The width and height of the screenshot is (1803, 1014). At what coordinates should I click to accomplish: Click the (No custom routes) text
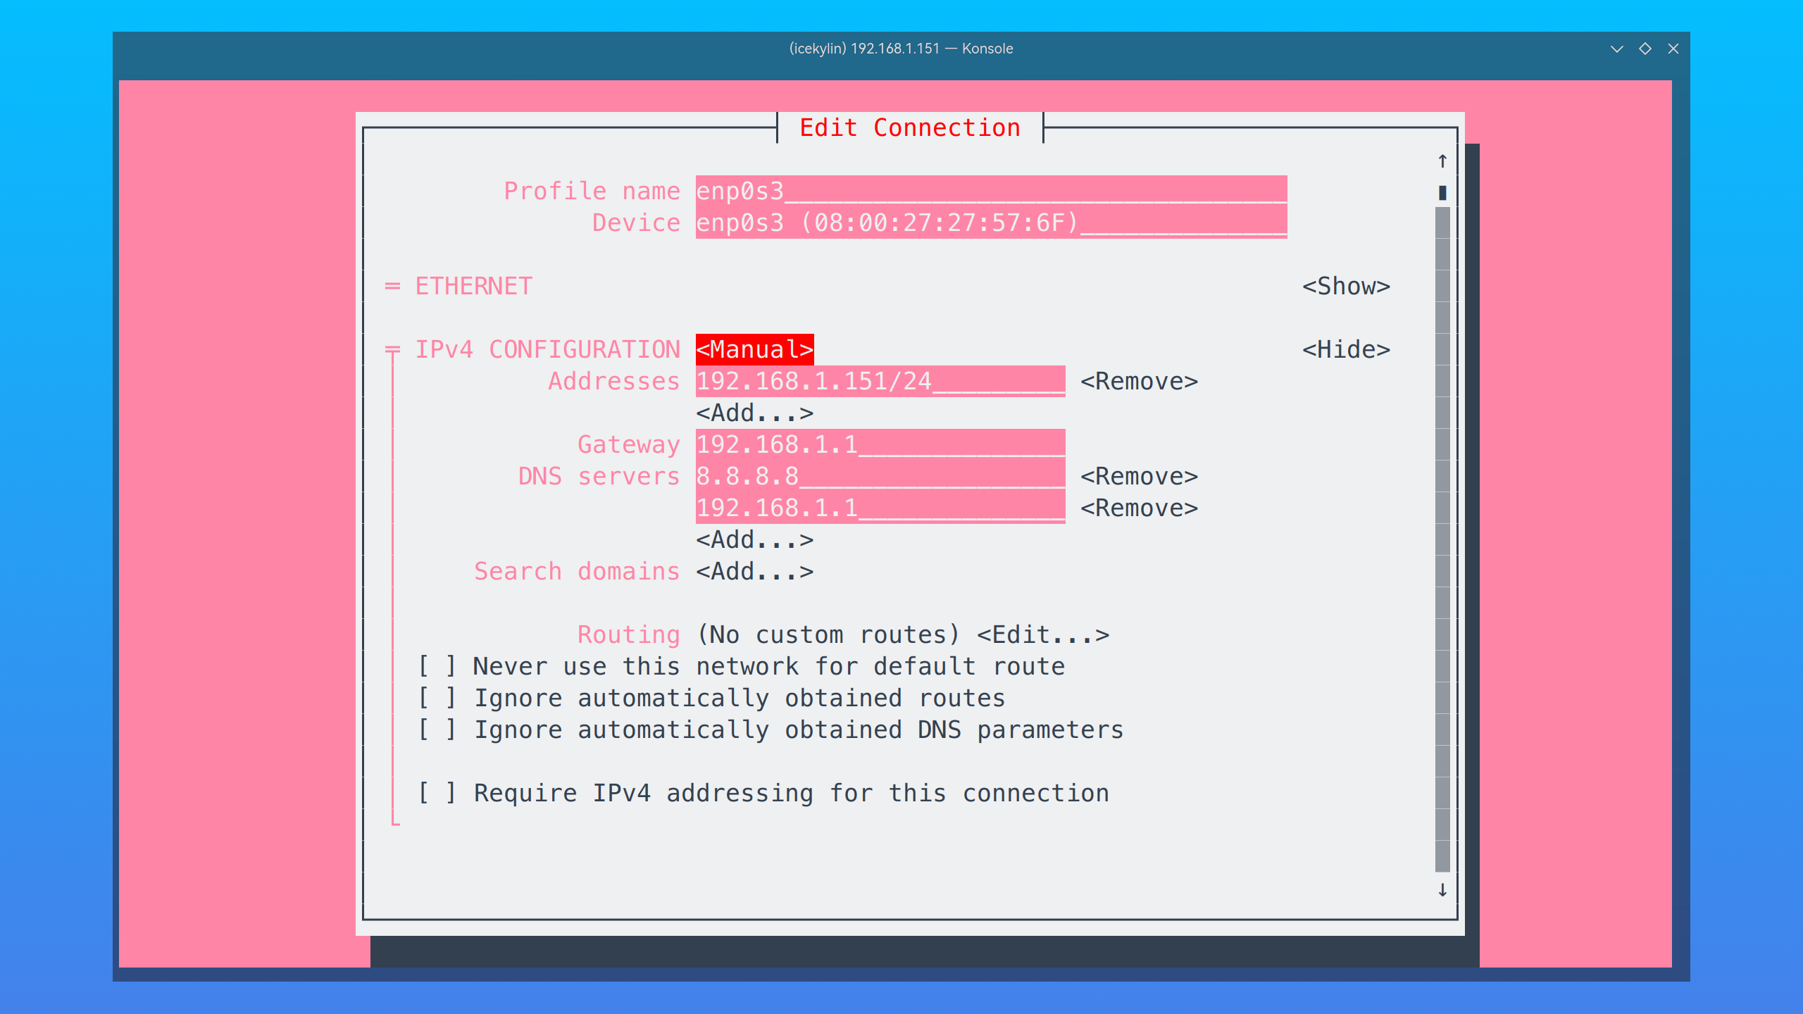(828, 634)
